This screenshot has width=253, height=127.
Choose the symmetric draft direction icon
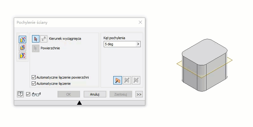tap(127, 80)
